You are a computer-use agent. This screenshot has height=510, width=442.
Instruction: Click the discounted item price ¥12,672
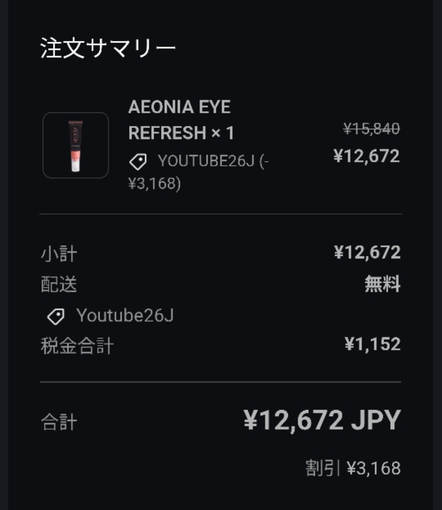[366, 156]
